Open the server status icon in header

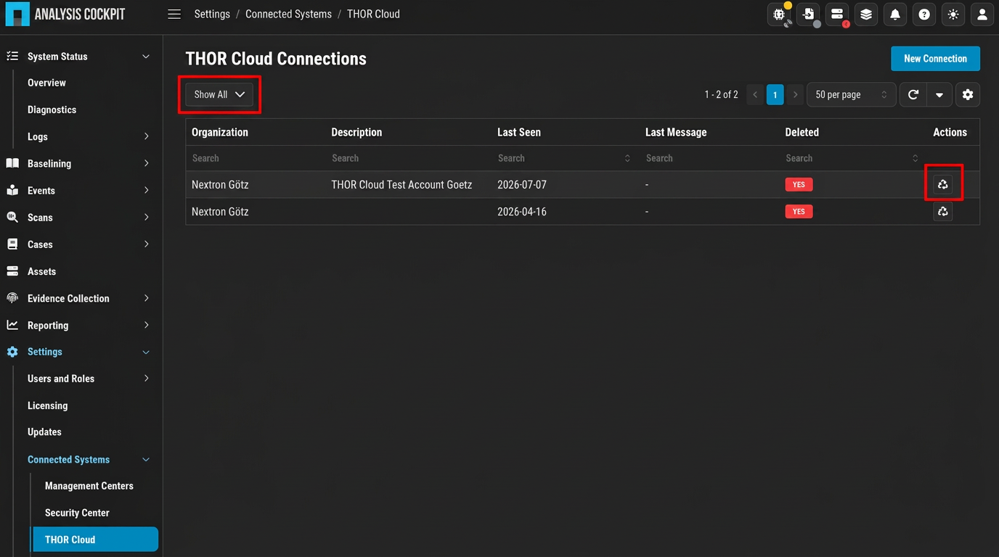[837, 15]
